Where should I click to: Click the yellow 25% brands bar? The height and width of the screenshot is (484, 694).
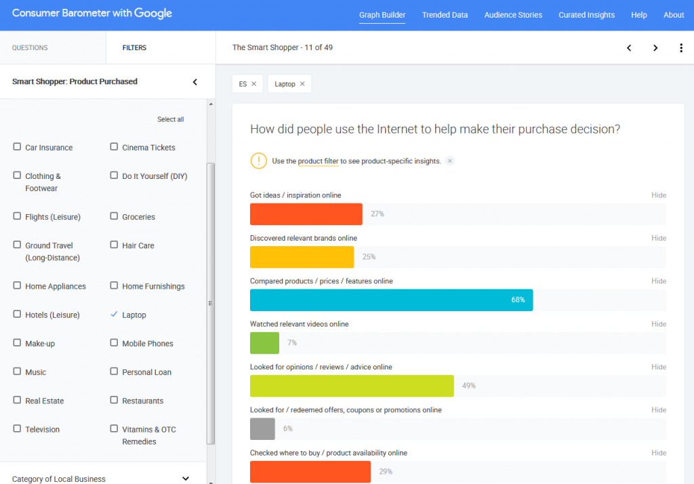pos(302,258)
